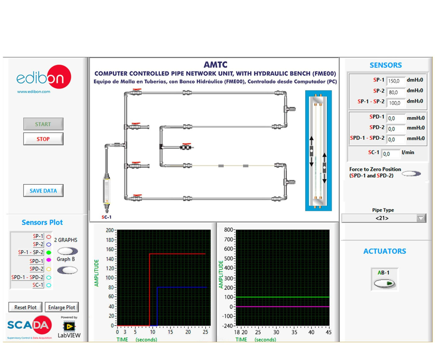This screenshot has height=354, width=438.
Task: Switch on the AB-1 pump actuator
Action: 385,284
